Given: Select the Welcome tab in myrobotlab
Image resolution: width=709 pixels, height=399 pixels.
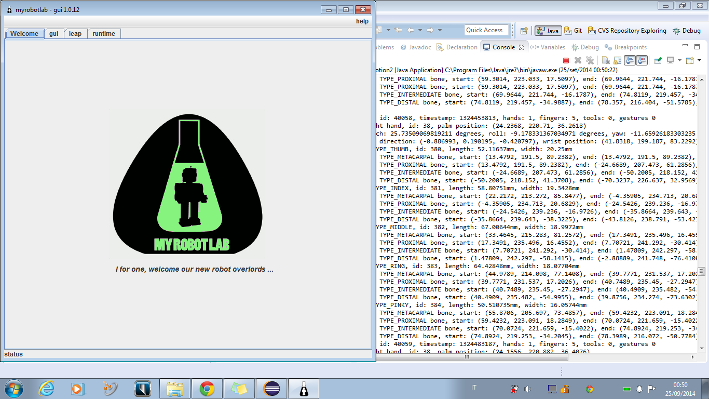Looking at the screenshot, I should coord(24,34).
